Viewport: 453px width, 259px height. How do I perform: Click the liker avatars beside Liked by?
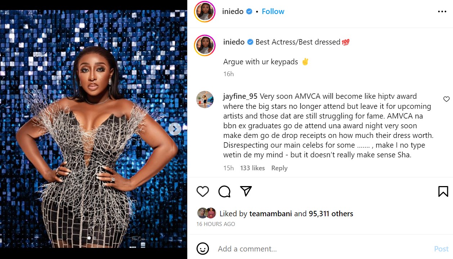point(206,213)
